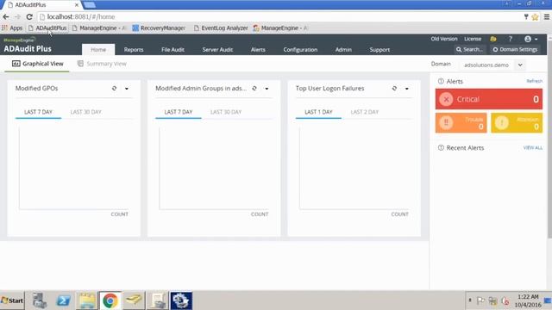The height and width of the screenshot is (310, 552).
Task: Open the Action Center flag tray icon
Action: pyautogui.click(x=480, y=301)
